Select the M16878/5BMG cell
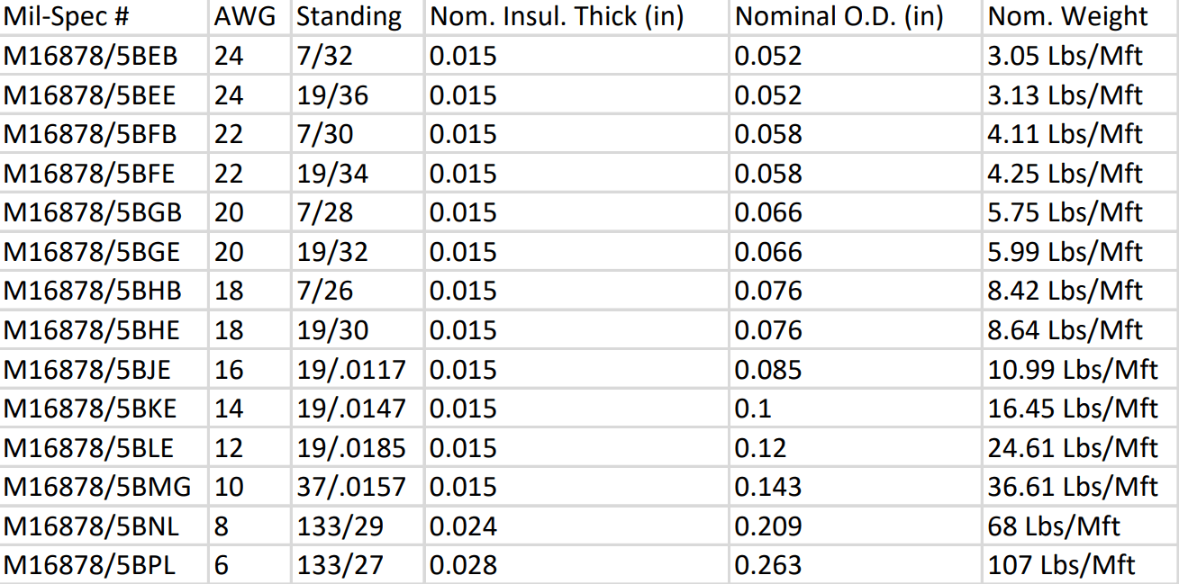 pyautogui.click(x=104, y=487)
